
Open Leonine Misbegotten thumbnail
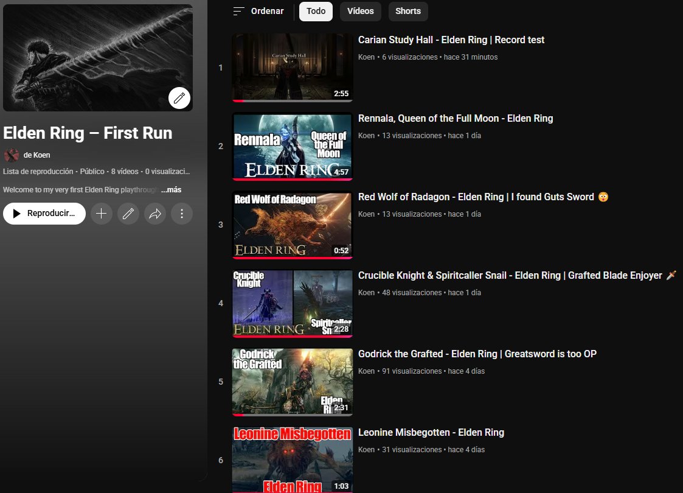pyautogui.click(x=293, y=460)
